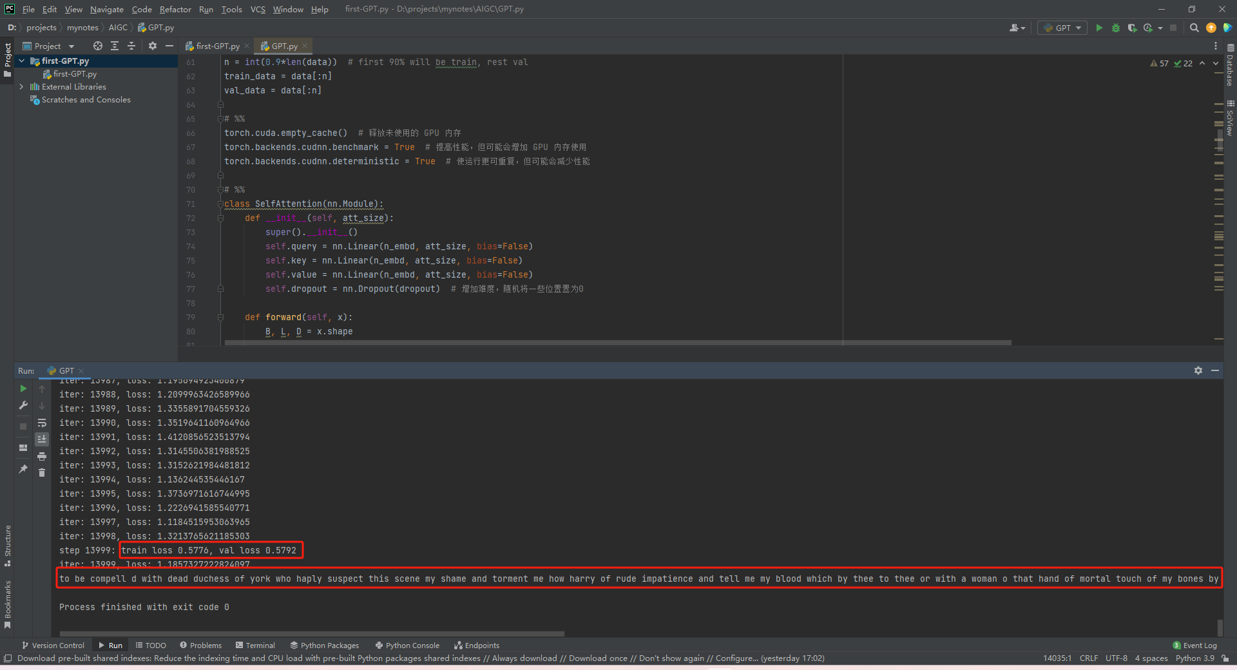The height and width of the screenshot is (670, 1237).
Task: Start debugging GPT with the bug icon
Action: 1116,28
